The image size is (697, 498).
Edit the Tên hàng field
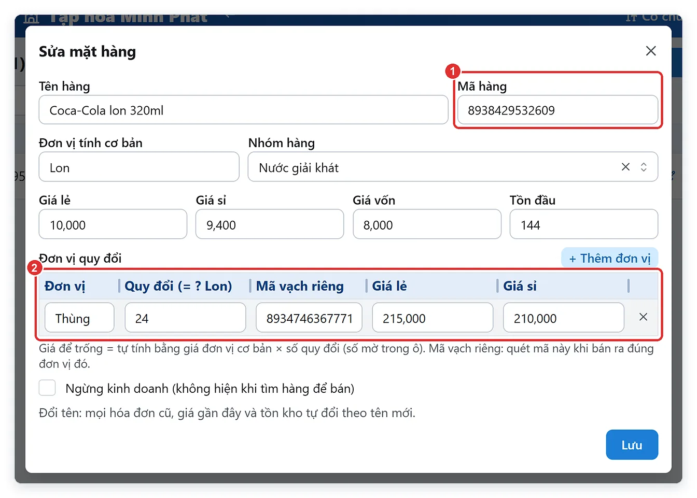pos(243,110)
